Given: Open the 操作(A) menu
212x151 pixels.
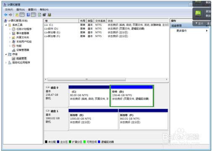Looking at the screenshot, I should (x=21, y=10).
